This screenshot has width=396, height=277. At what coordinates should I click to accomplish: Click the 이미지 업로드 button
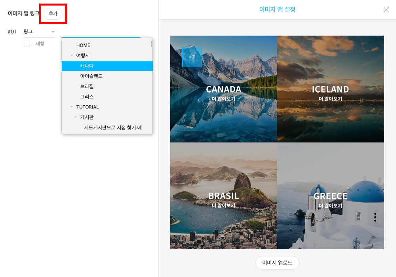coord(277,263)
